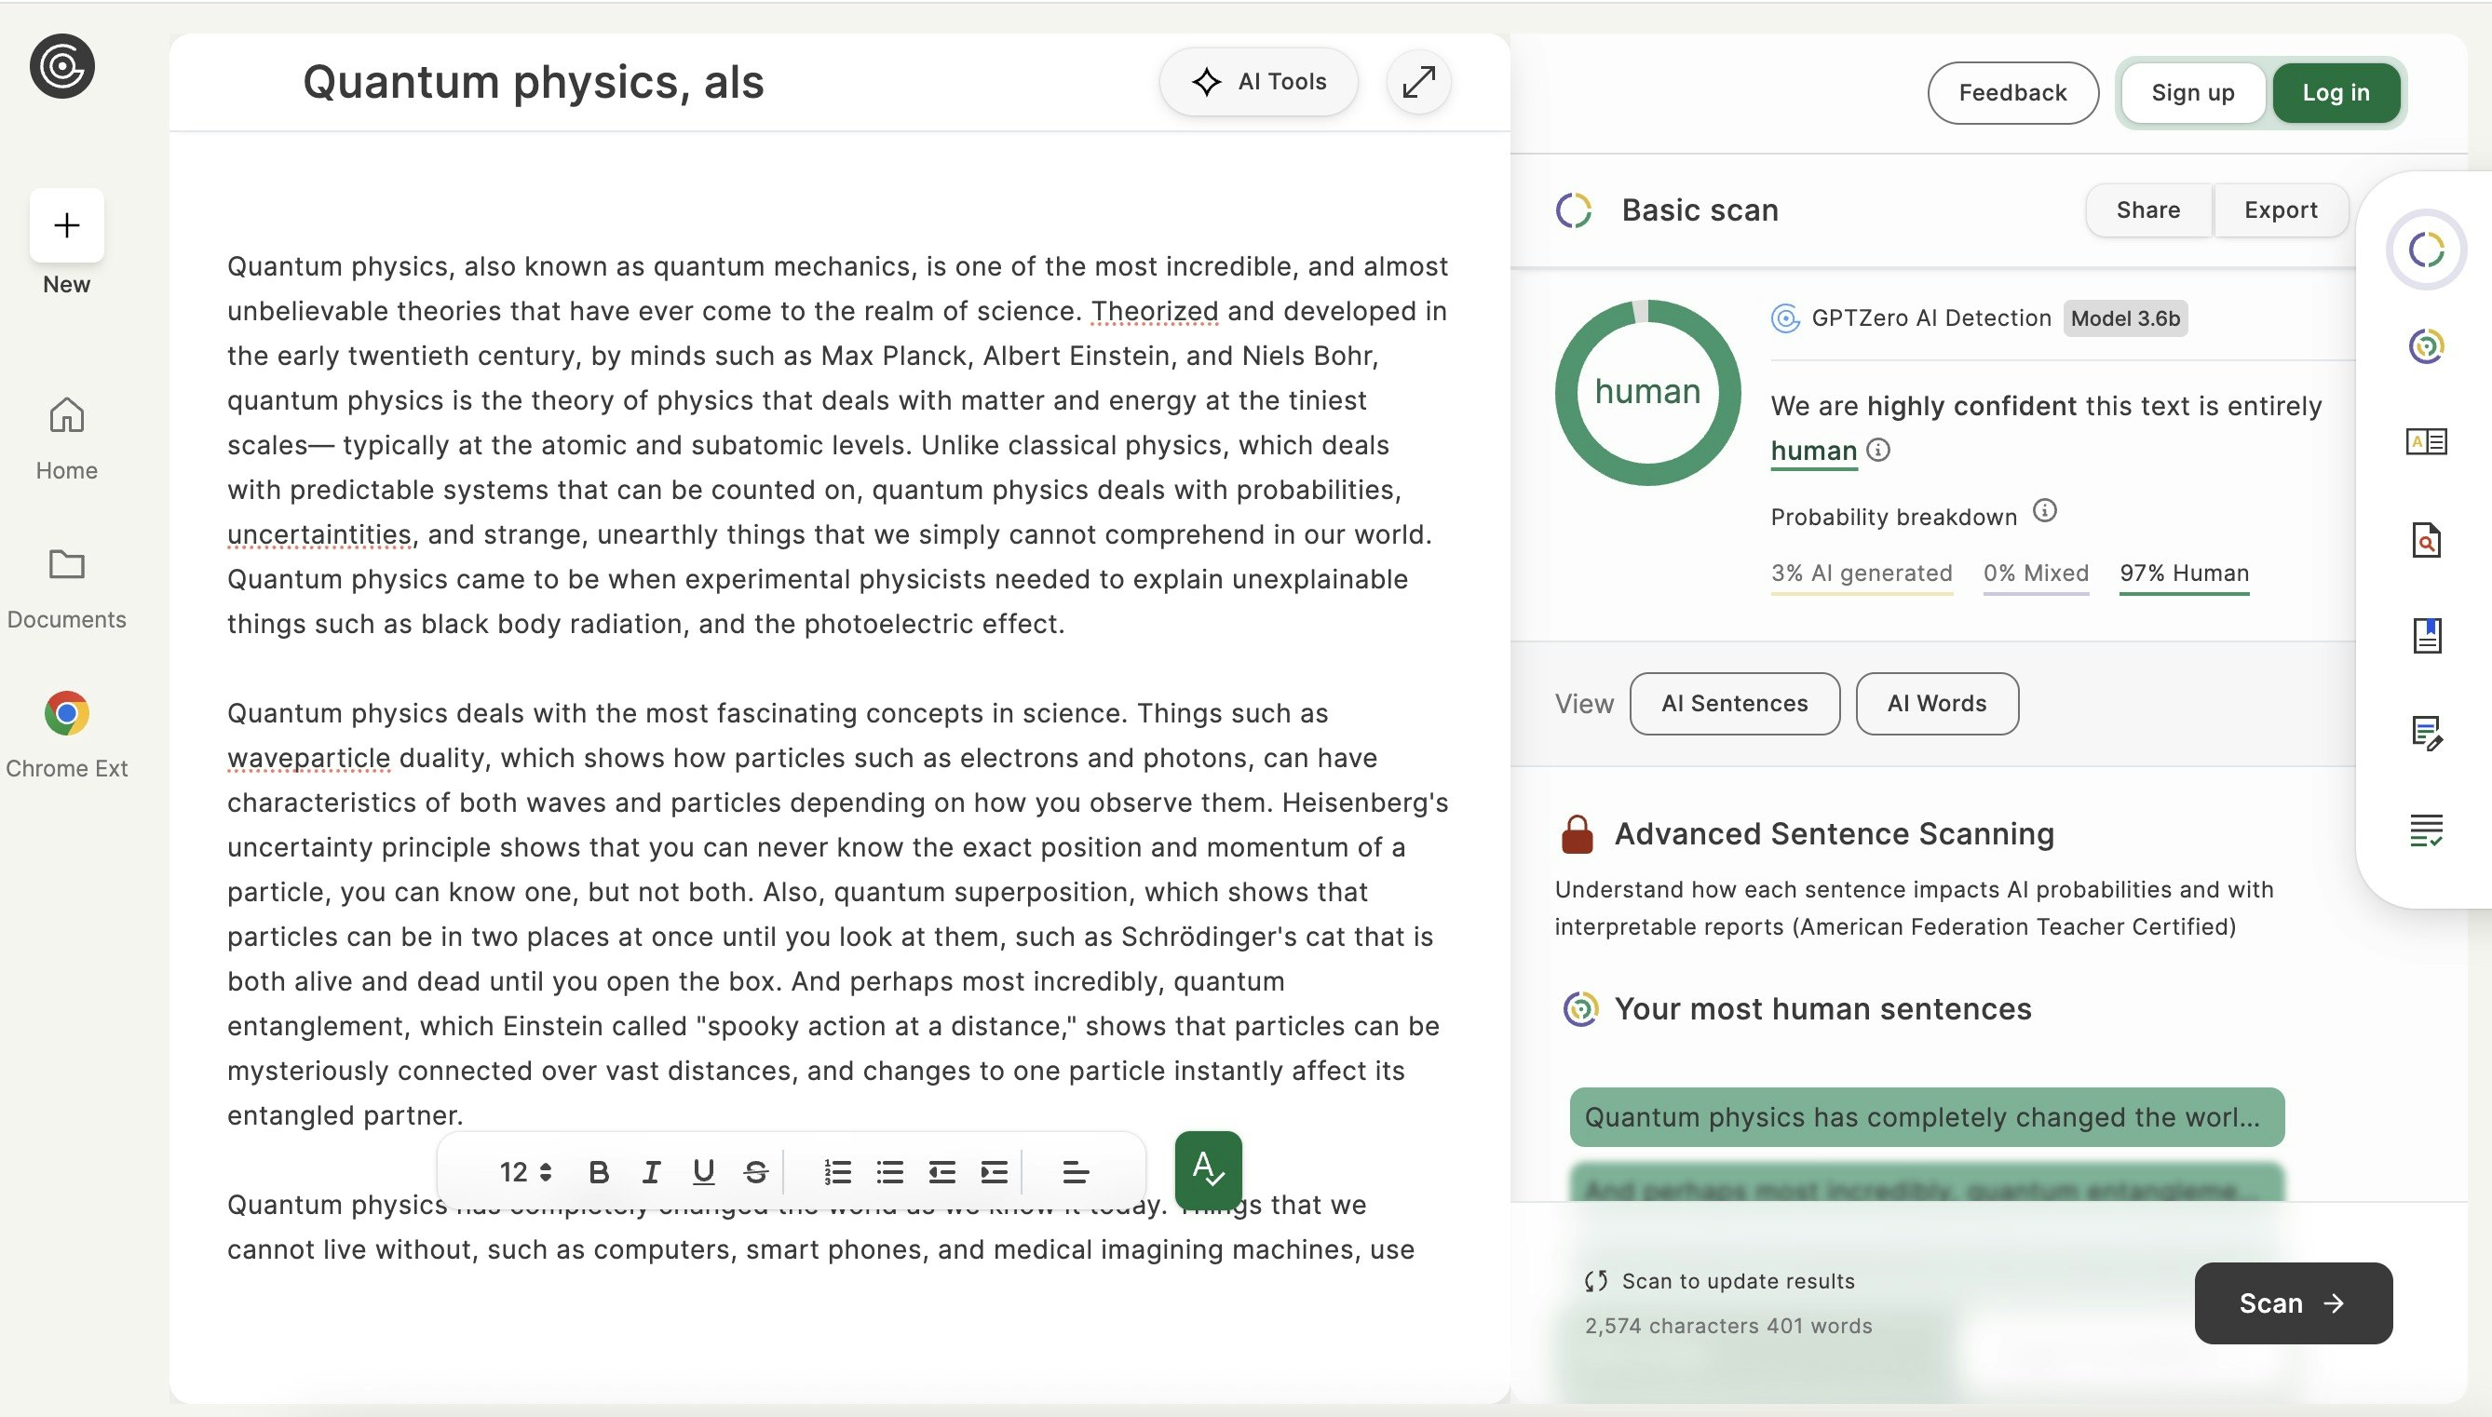Go to Home in left sidebar
The height and width of the screenshot is (1417, 2492).
coord(66,438)
